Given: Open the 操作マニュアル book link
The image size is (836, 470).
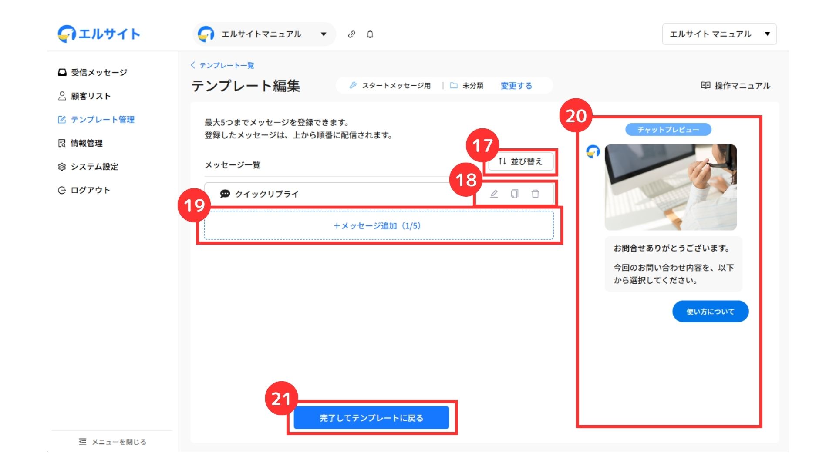Looking at the screenshot, I should coord(735,86).
